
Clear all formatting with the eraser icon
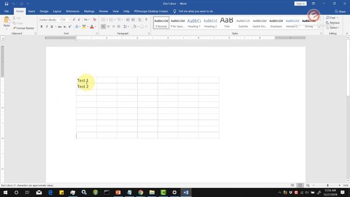pyautogui.click(x=95, y=20)
